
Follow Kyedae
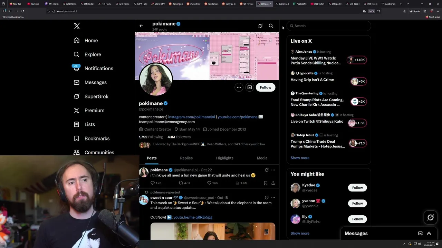point(357,188)
